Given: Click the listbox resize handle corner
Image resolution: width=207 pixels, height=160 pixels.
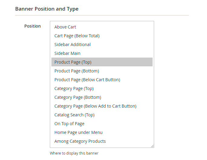Looking at the screenshot, I should 152,146.
